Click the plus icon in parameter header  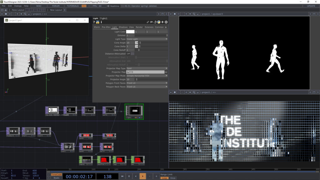(x=162, y=22)
